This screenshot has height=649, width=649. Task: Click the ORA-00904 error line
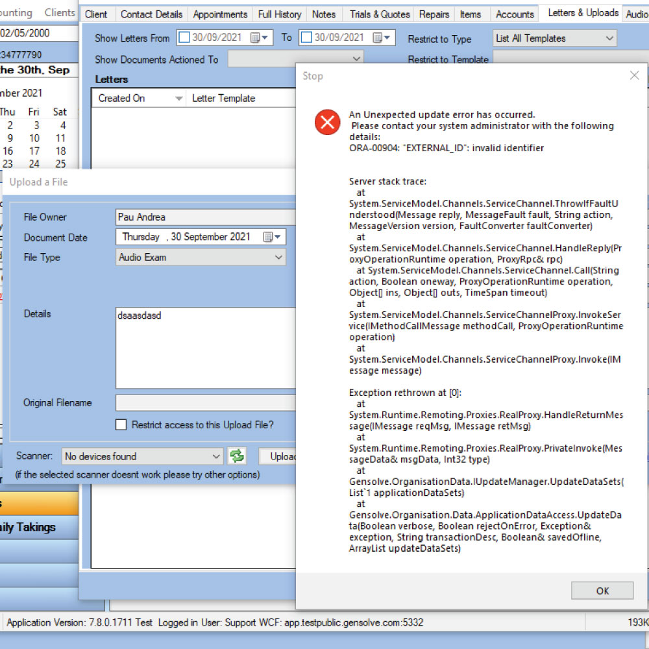coord(447,148)
